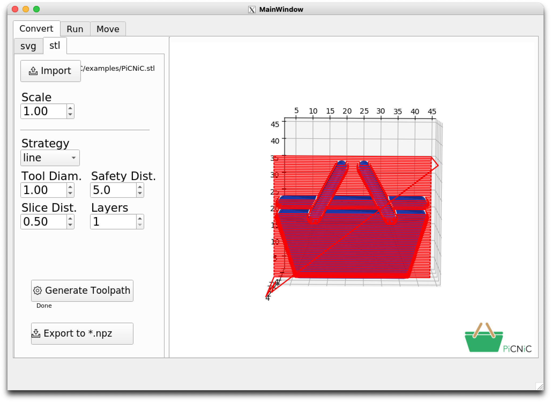Click into the Tool Diam. input field

click(43, 190)
